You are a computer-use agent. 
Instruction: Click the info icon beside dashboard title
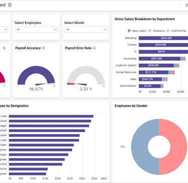pos(10,5)
